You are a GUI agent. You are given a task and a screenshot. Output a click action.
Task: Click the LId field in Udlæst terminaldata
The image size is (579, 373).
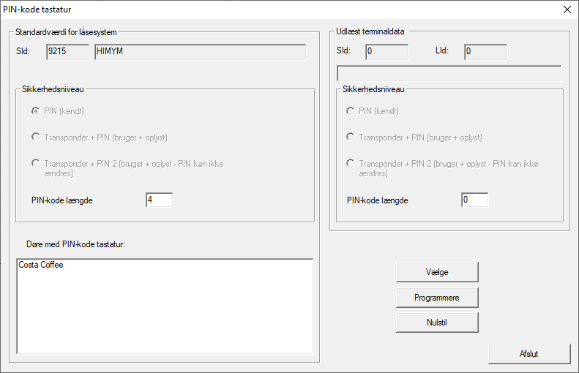(485, 52)
